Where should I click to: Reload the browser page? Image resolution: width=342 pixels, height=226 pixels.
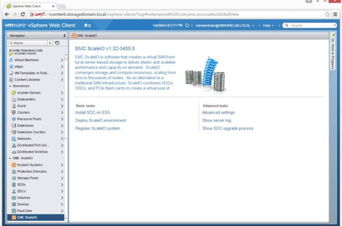(x=22, y=14)
